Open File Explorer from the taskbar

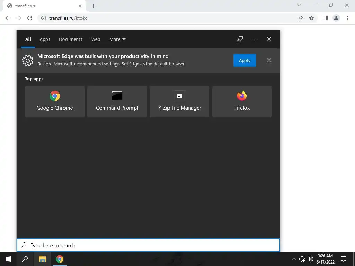(x=42, y=259)
